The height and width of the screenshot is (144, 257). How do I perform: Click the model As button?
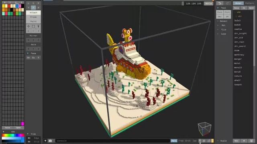click(x=244, y=8)
